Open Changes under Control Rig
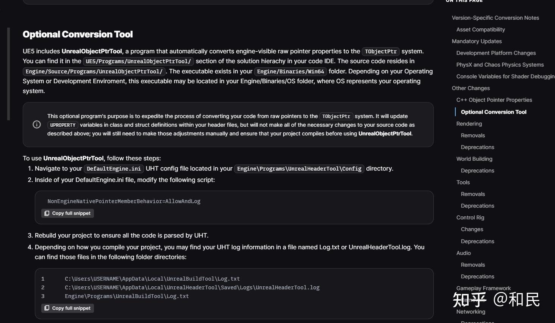The height and width of the screenshot is (323, 555). [472, 229]
